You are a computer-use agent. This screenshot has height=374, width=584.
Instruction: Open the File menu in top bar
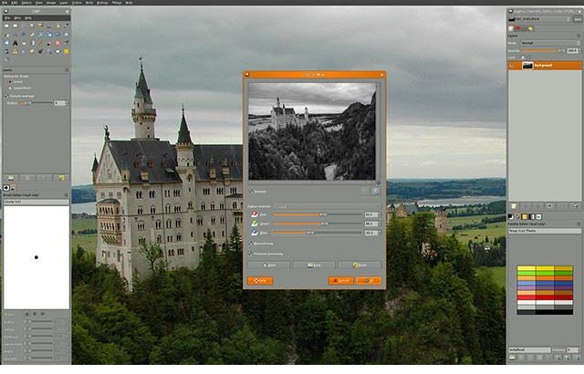(5, 3)
